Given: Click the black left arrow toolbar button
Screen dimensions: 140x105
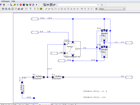Looking at the screenshot, I should (x=37, y=5).
